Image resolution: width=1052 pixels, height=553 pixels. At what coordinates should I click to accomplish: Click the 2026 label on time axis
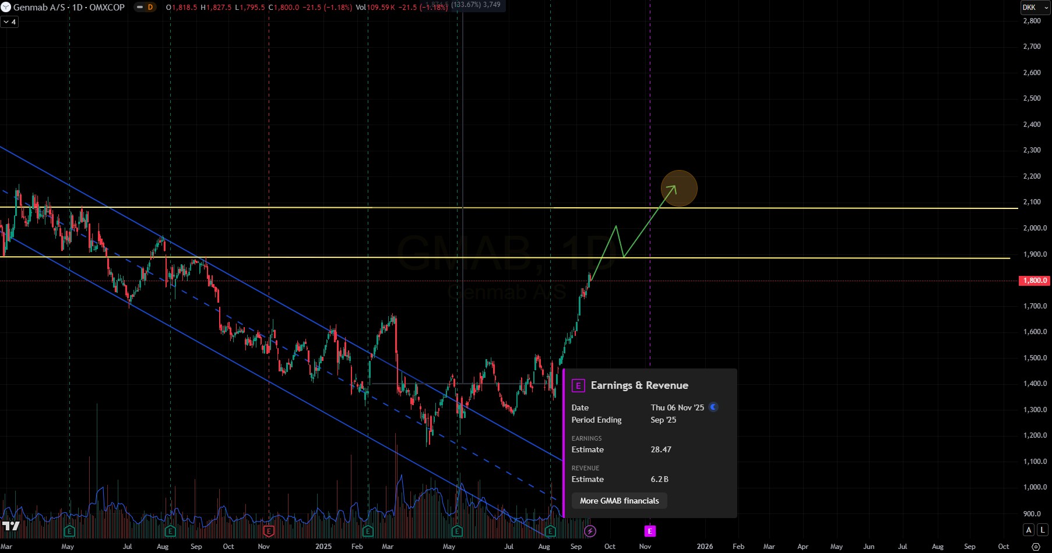click(x=705, y=547)
